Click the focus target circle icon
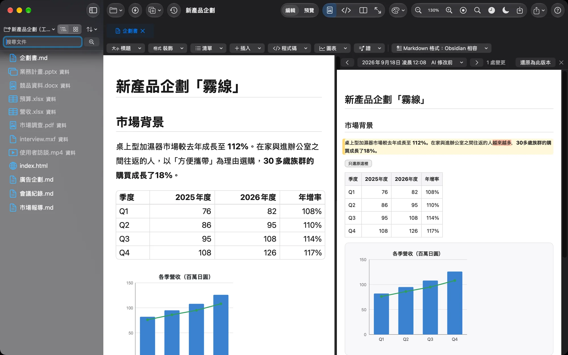This screenshot has height=355, width=568. click(463, 11)
